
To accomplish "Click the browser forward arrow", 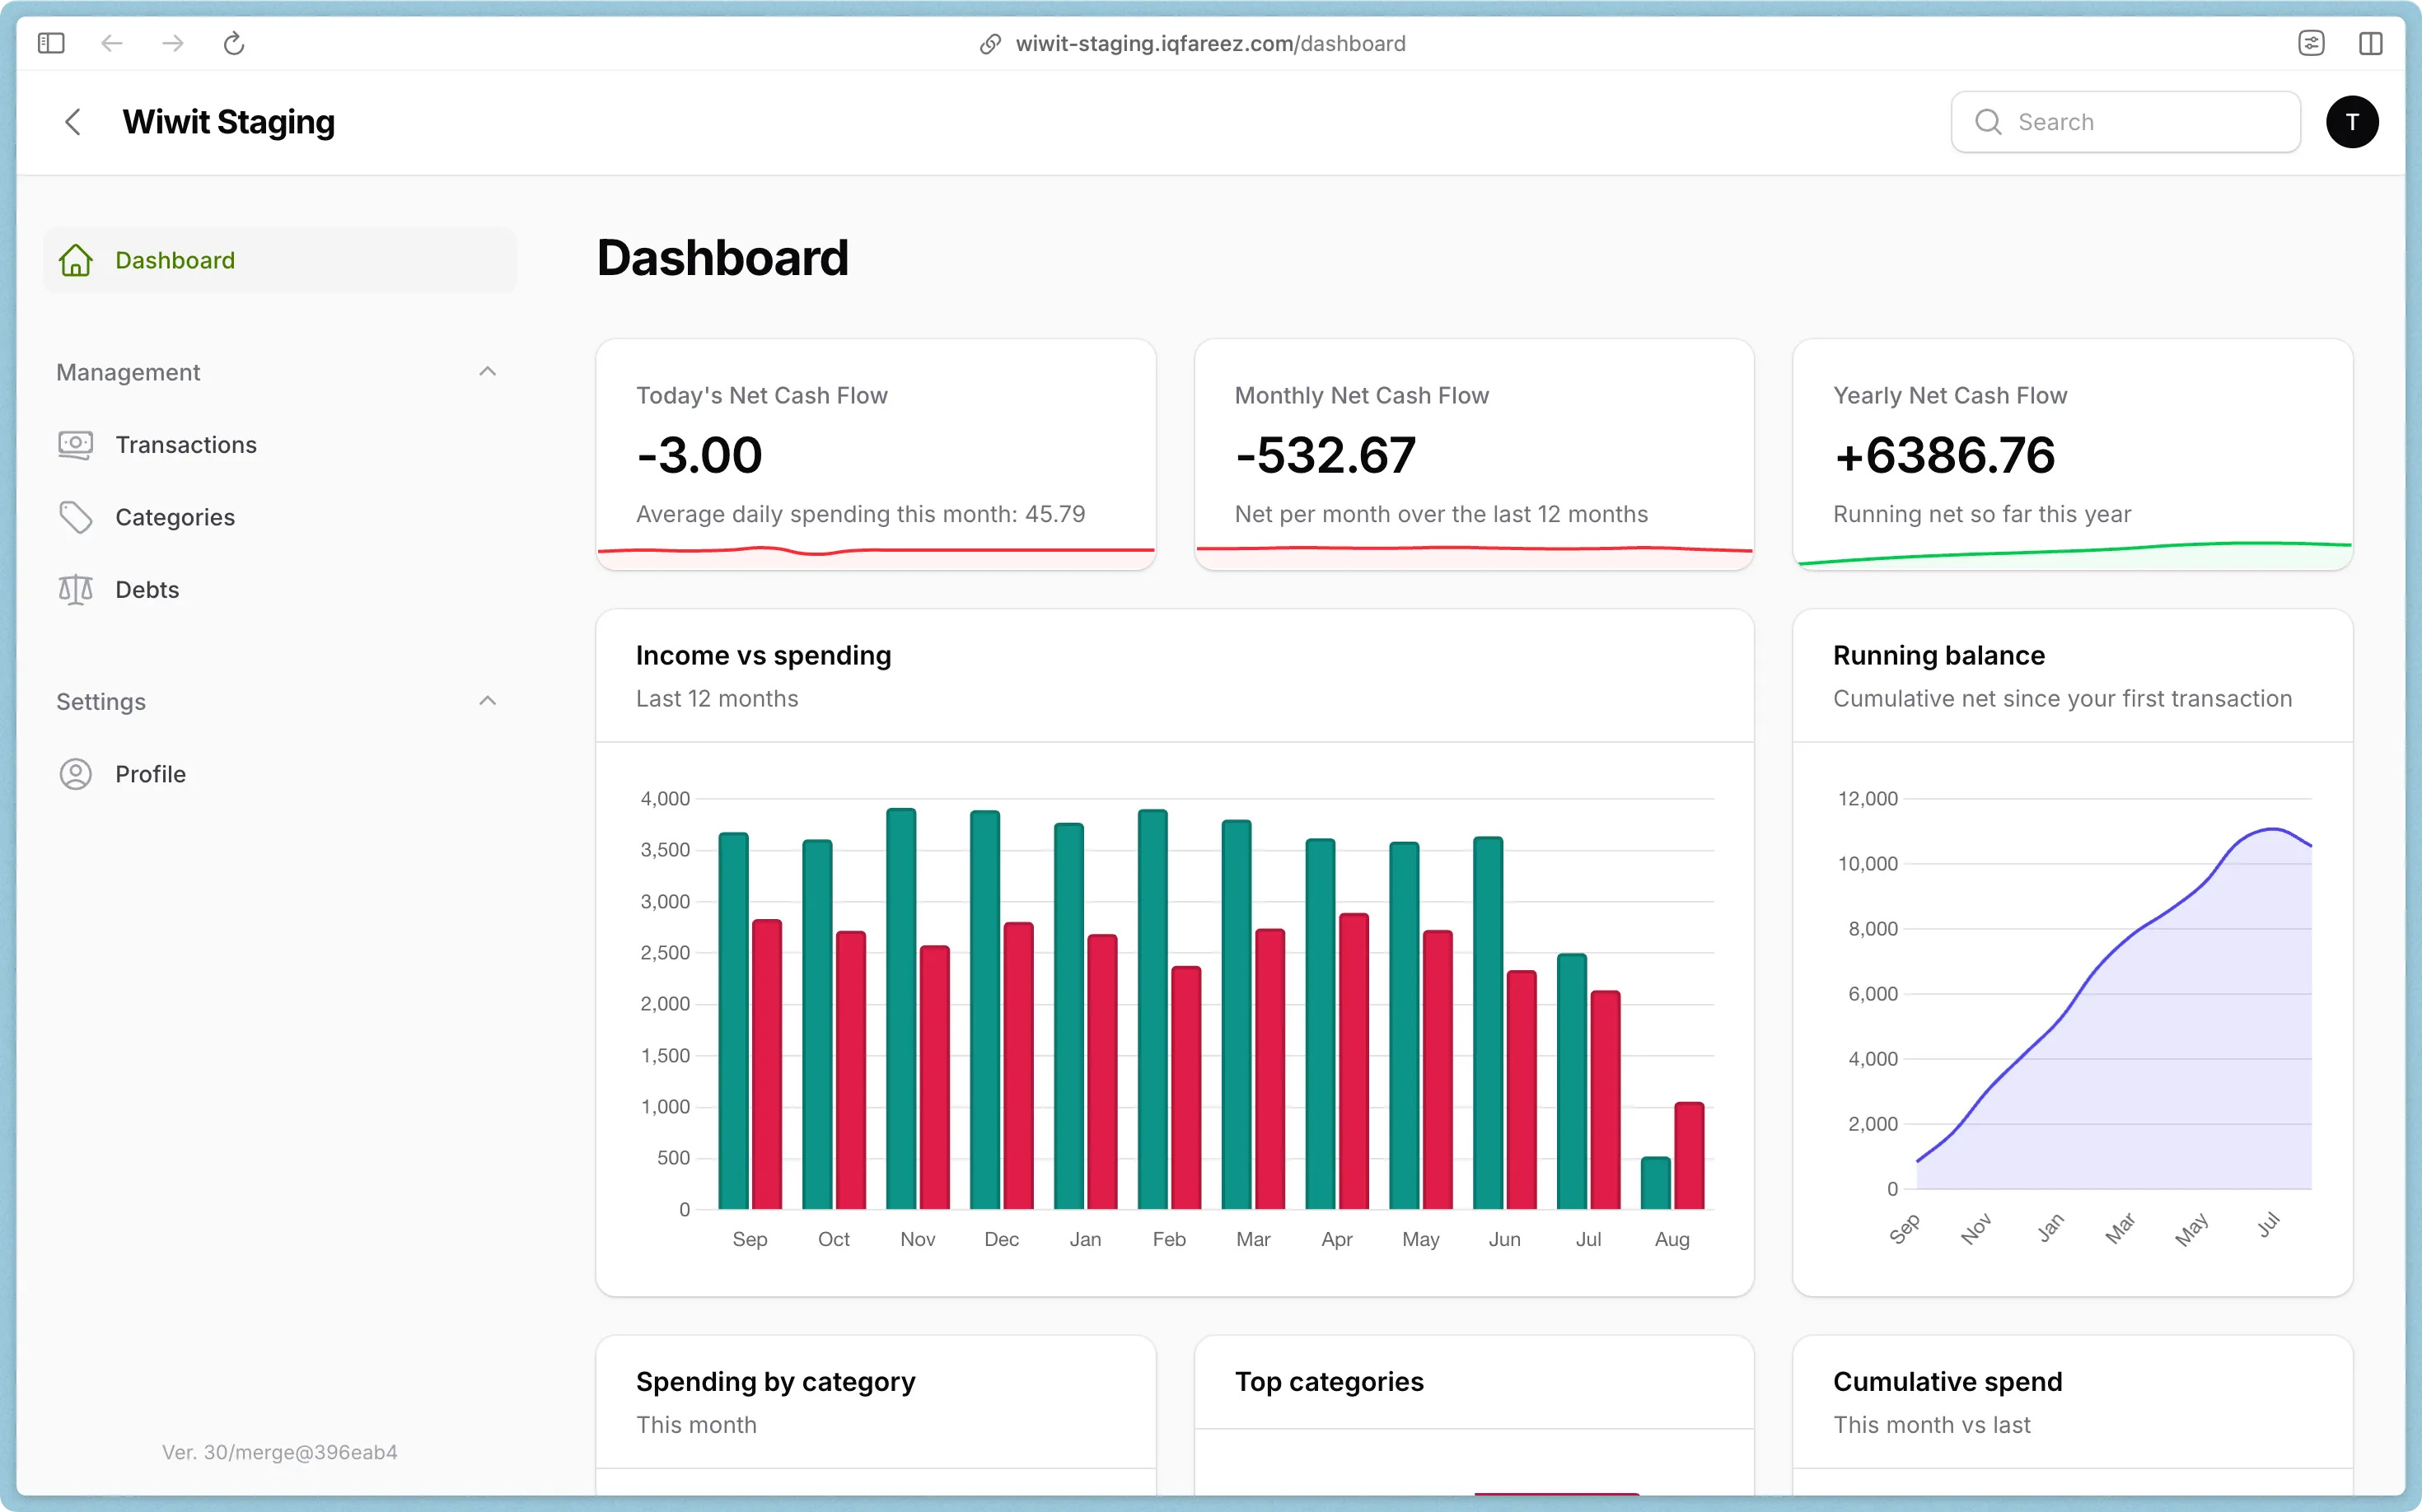I will tap(173, 43).
